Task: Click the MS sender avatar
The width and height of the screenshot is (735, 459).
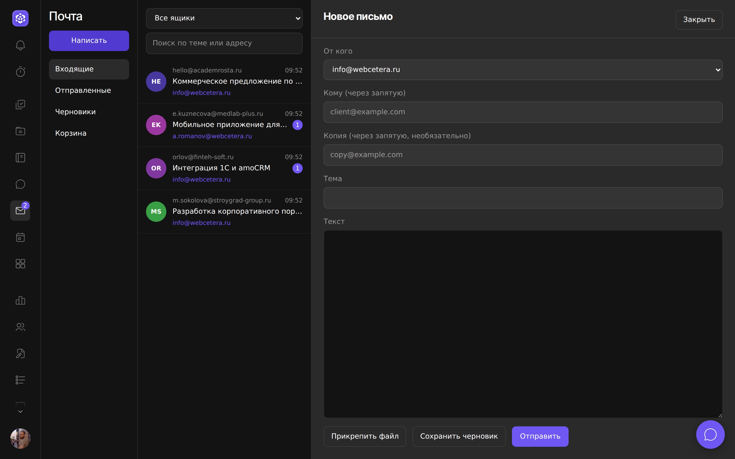Action: pos(156,212)
